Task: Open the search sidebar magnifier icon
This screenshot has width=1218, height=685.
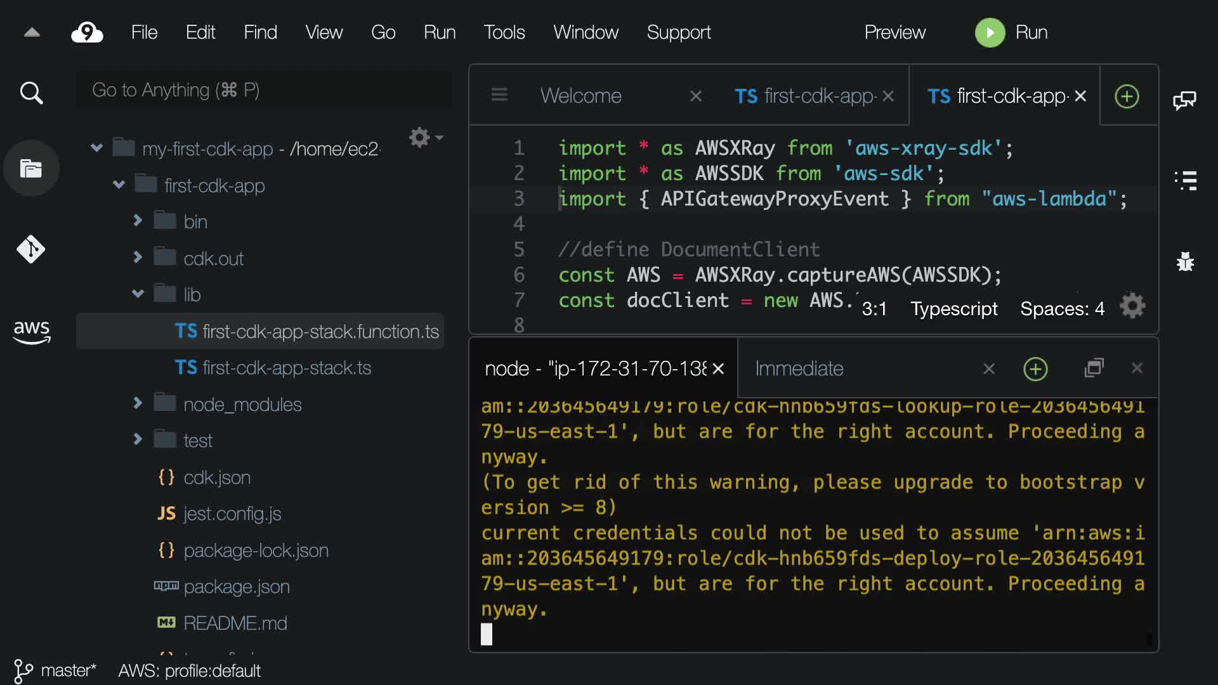Action: (31, 93)
